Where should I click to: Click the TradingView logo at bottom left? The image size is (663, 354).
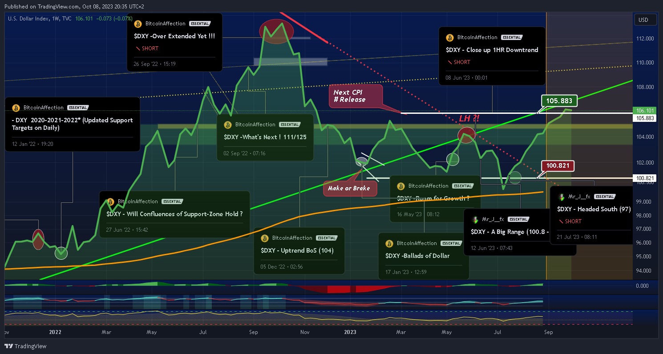coord(25,346)
